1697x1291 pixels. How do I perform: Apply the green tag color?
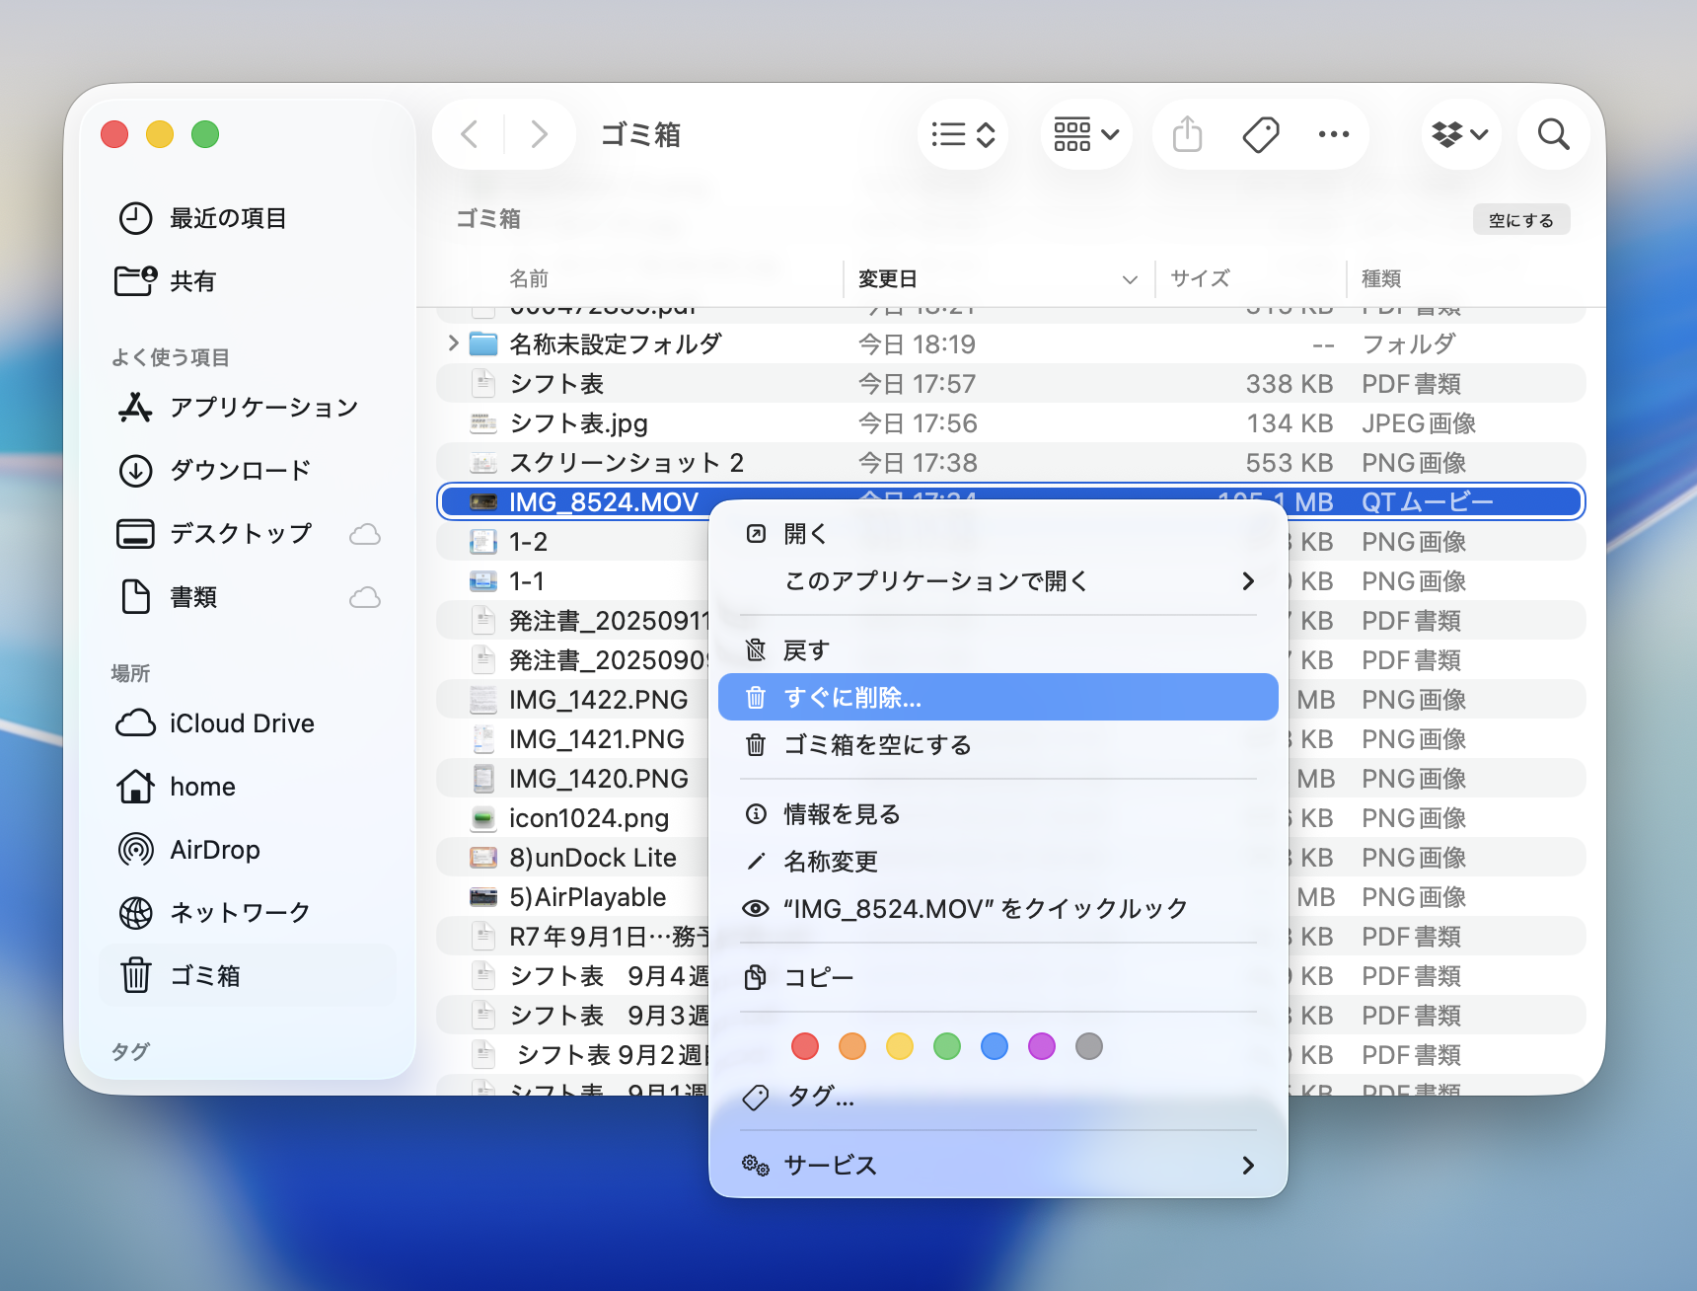947,1046
